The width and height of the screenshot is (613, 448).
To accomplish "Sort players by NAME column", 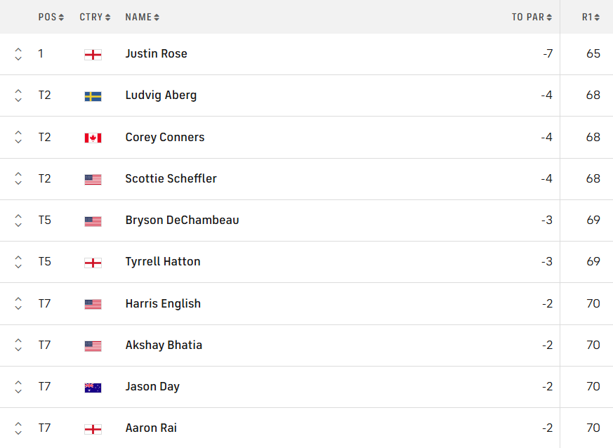I will point(142,17).
